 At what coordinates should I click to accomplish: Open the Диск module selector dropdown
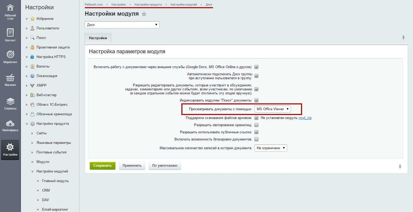(122, 25)
